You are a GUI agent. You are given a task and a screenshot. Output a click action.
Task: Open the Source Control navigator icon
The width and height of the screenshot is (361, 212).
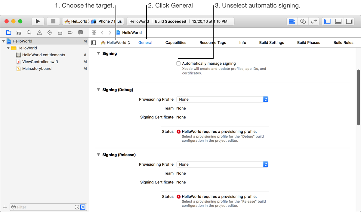(x=19, y=32)
